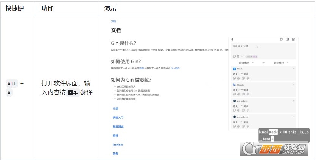This screenshot has width=316, height=160.
Task: Collapse the Baidu translation result
Action: click(294, 69)
